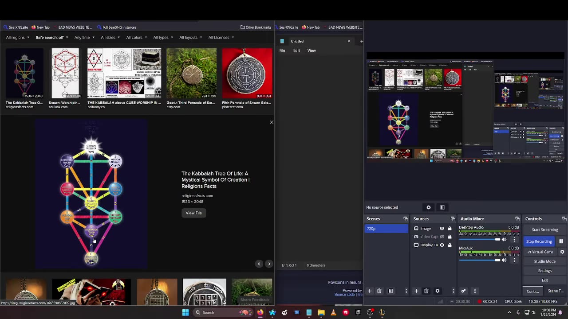Add a new source with plus icon
Viewport: 568px width, 319px height.
[416, 291]
